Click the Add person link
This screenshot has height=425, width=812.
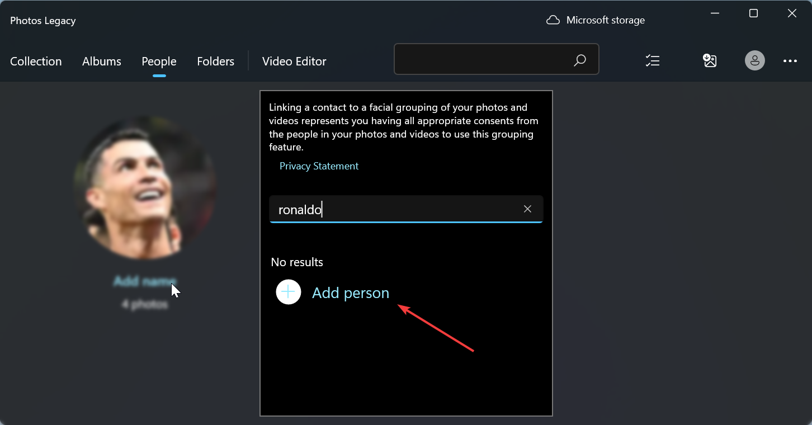[351, 293]
